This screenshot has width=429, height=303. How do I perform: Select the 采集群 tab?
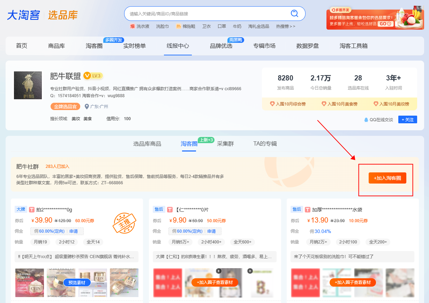tap(225, 144)
